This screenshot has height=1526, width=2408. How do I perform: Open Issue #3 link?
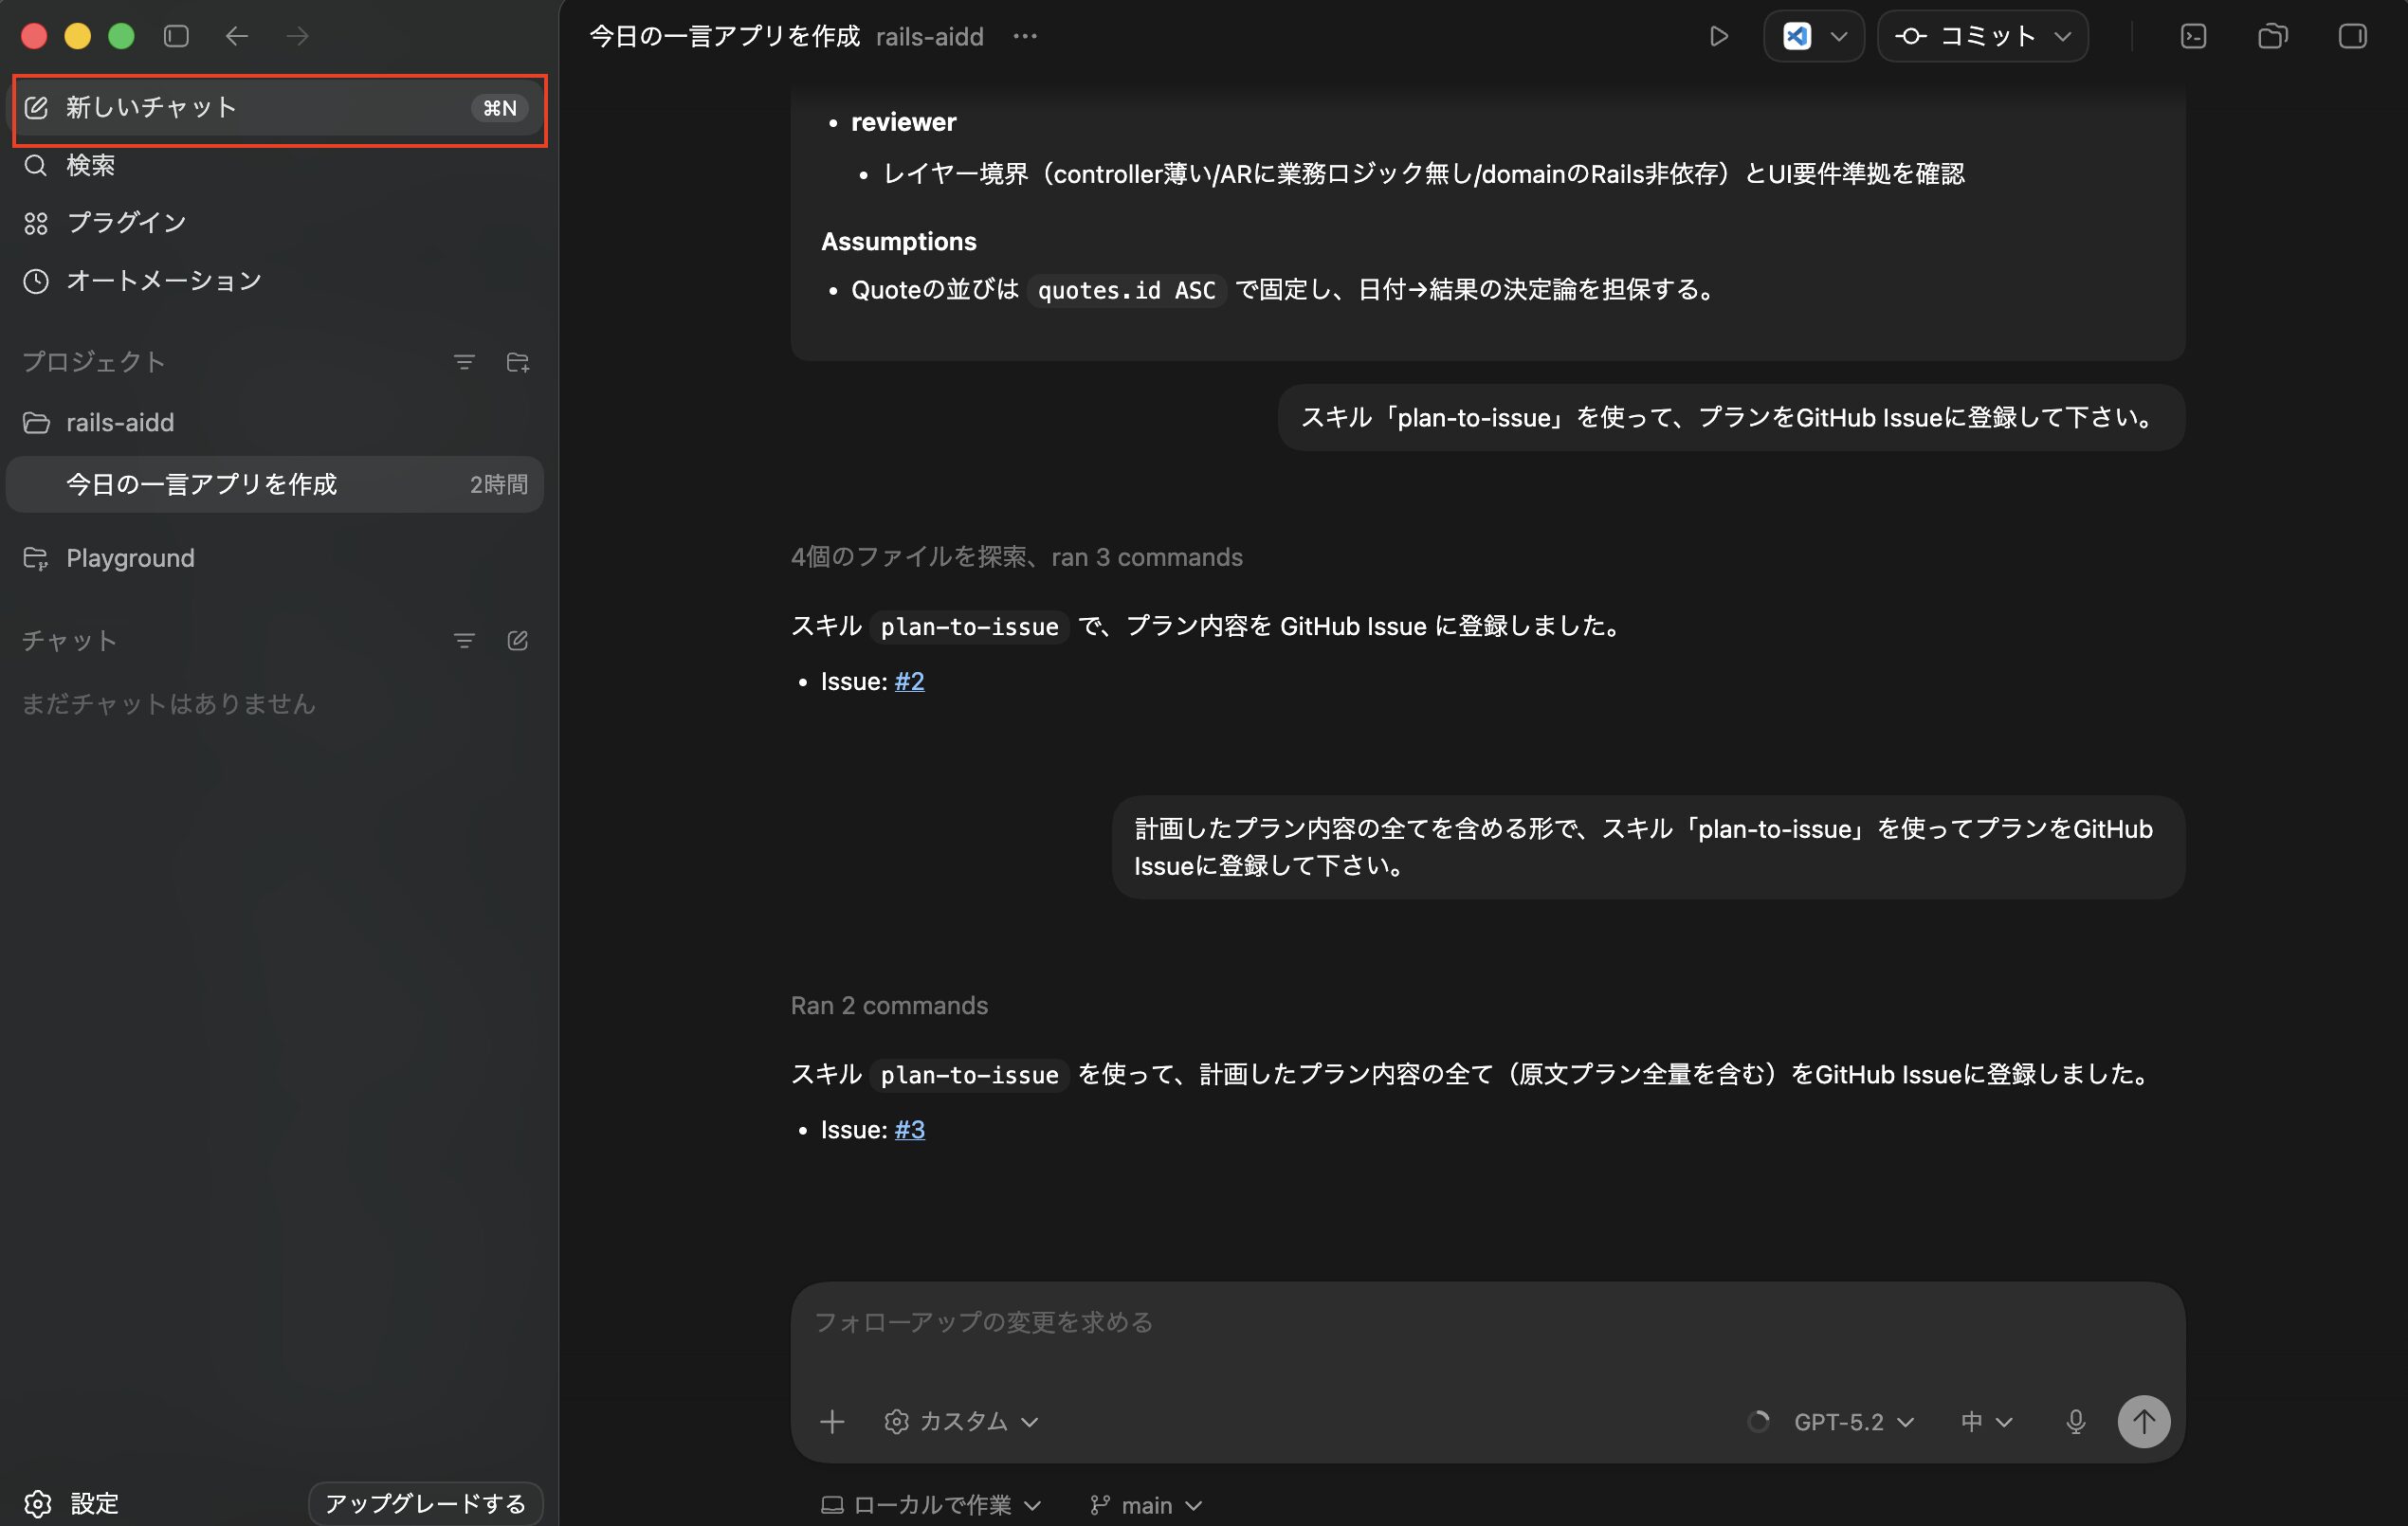909,1129
